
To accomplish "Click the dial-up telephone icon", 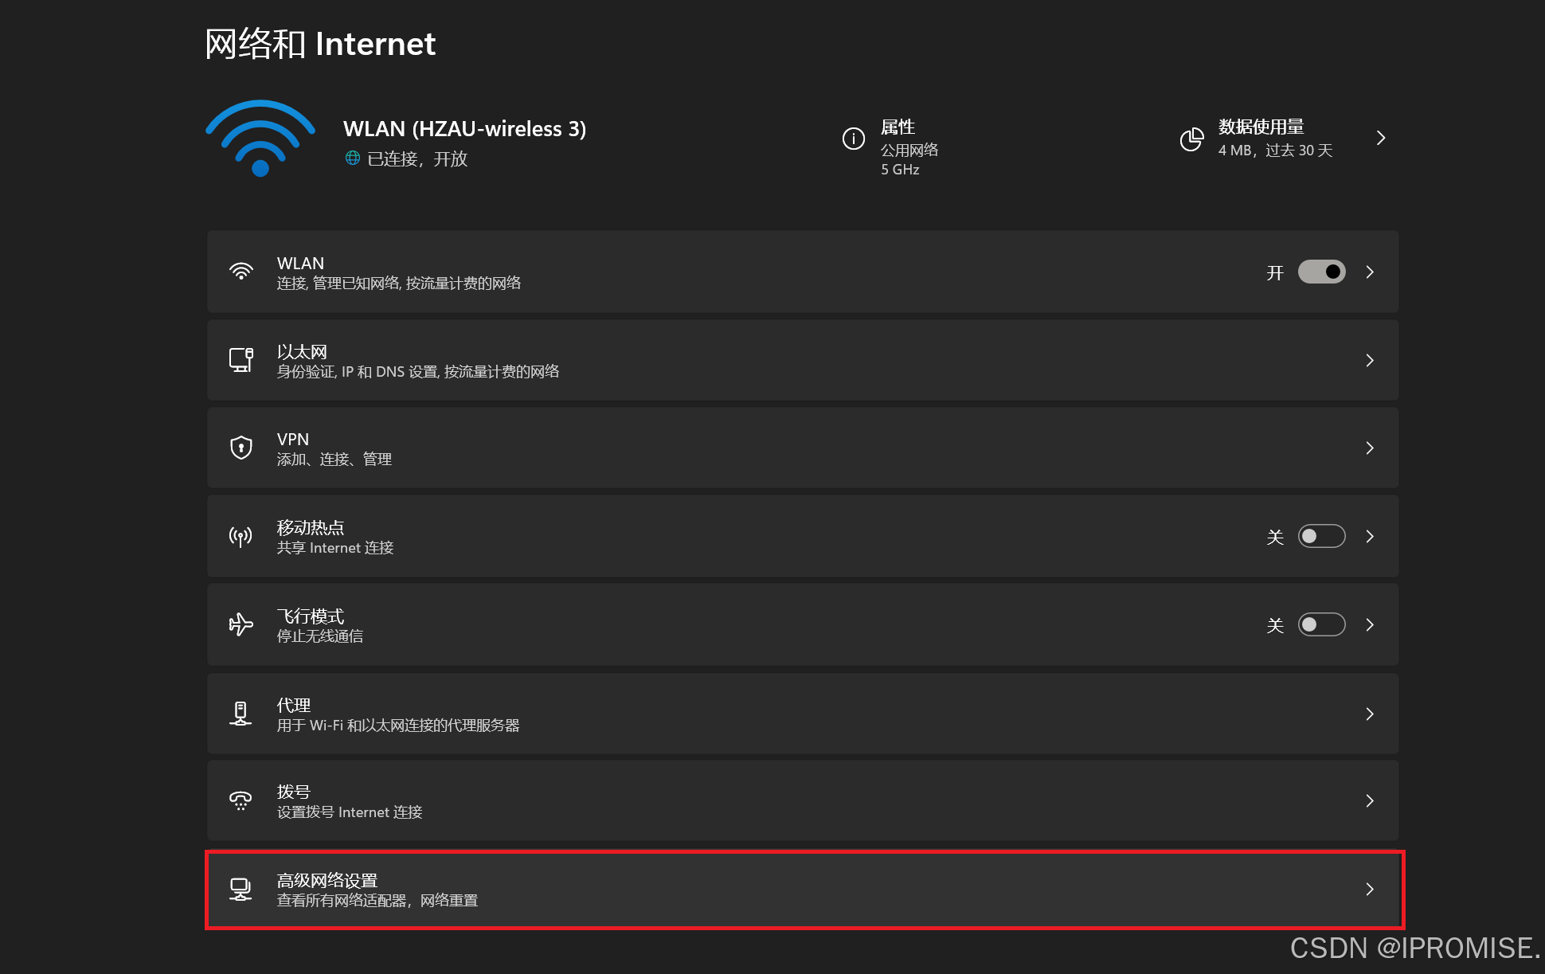I will point(241,800).
